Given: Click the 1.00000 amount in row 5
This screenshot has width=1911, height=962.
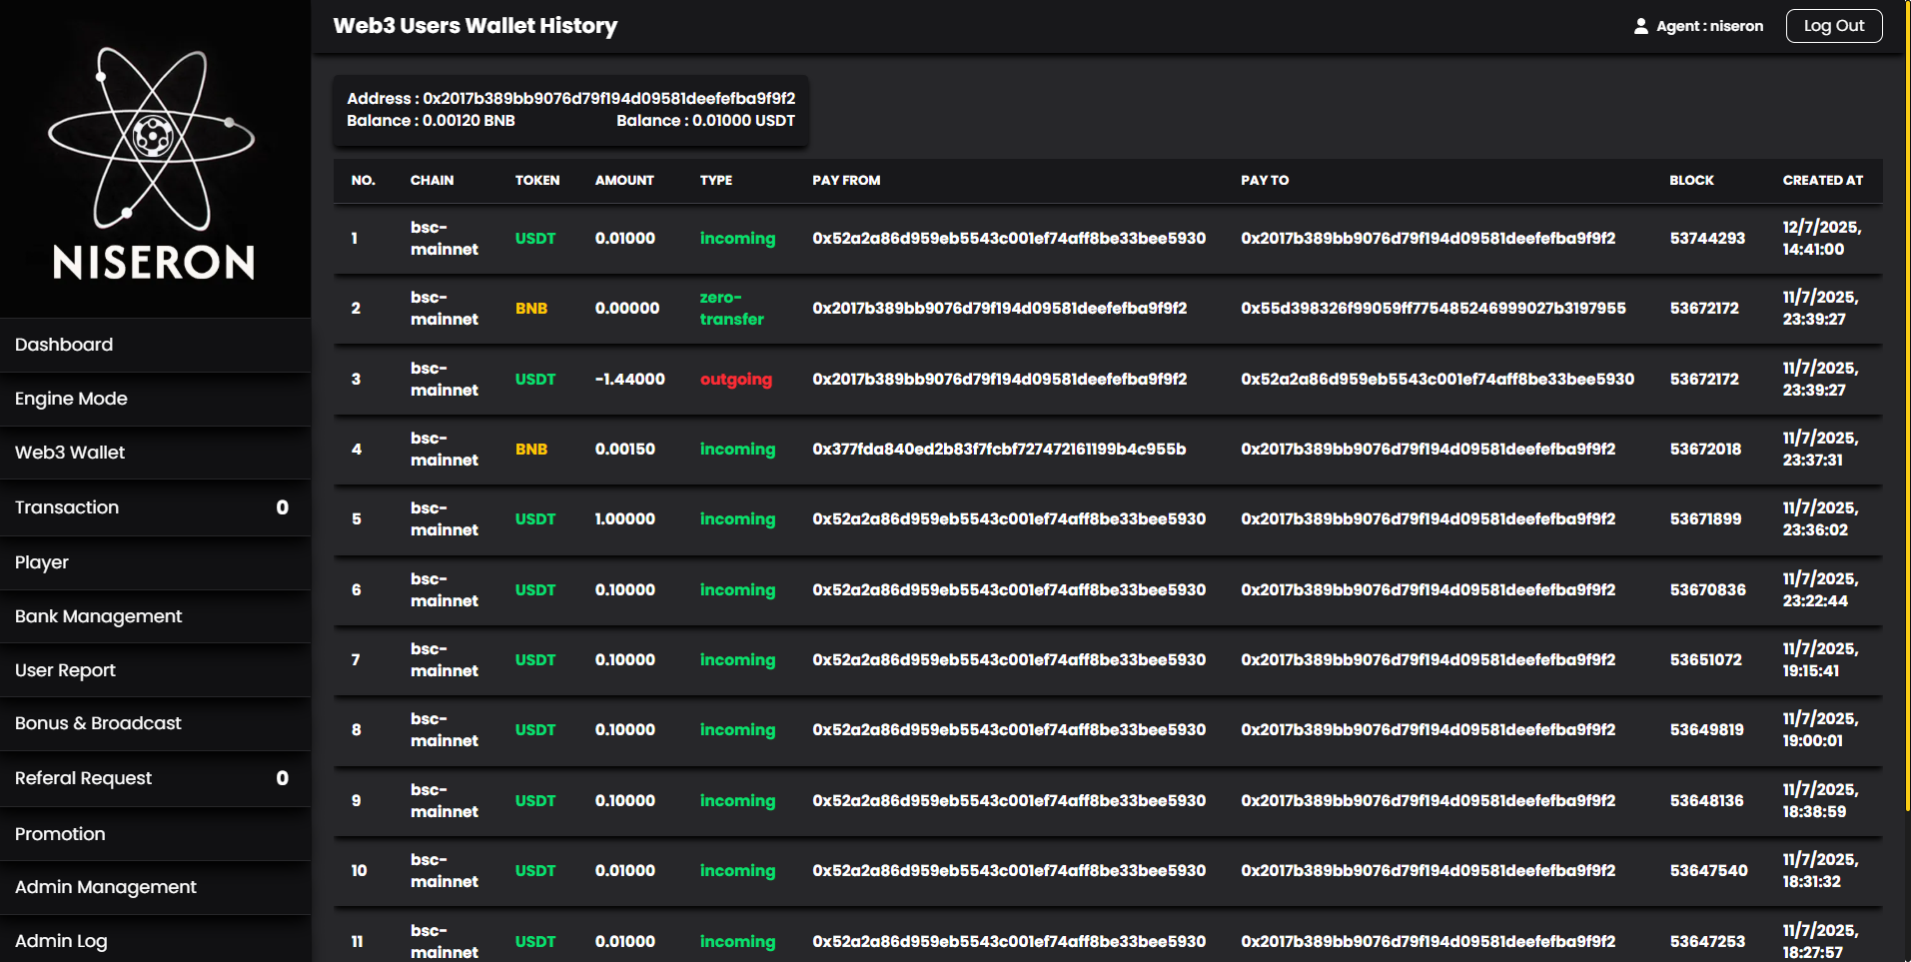Looking at the screenshot, I should coord(625,518).
